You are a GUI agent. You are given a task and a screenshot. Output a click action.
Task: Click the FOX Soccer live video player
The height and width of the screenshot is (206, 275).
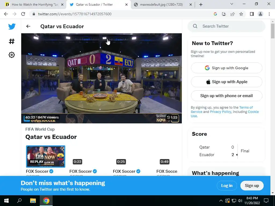click(101, 78)
